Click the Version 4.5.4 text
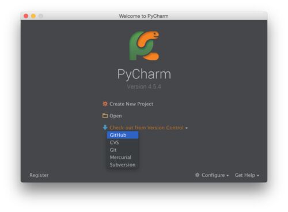 pos(144,86)
